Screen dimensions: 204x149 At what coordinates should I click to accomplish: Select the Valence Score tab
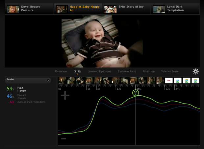coord(170,71)
